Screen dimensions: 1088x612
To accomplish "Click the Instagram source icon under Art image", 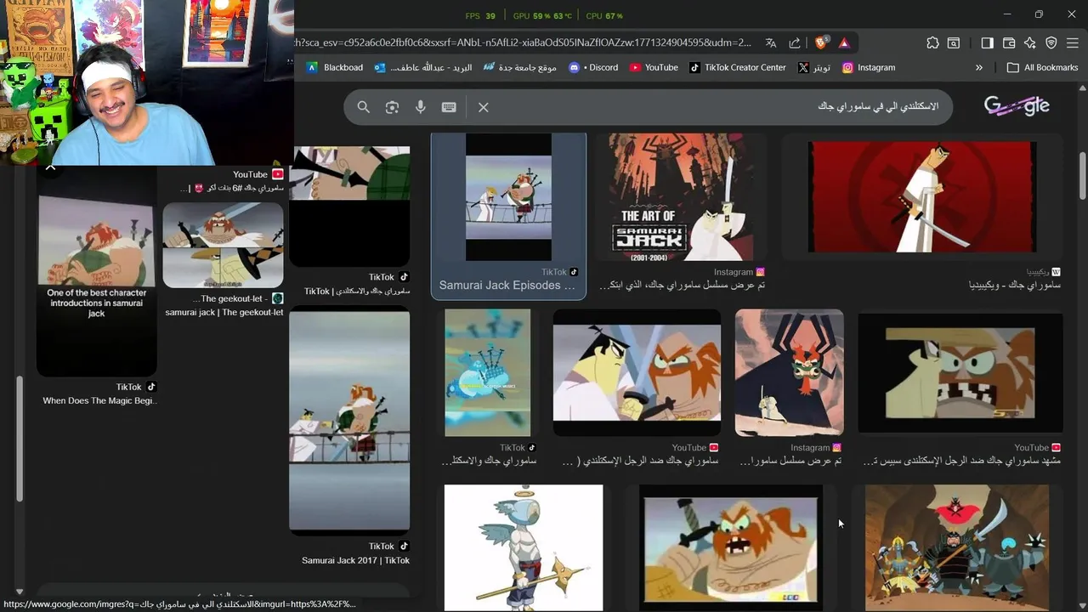I will point(761,272).
